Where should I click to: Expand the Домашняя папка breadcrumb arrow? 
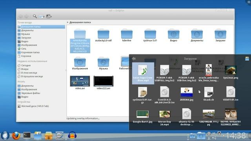(x=67, y=22)
